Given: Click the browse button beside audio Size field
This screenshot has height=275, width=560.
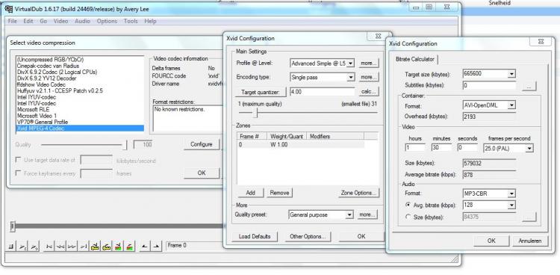Looking at the screenshot, I should (x=529, y=217).
